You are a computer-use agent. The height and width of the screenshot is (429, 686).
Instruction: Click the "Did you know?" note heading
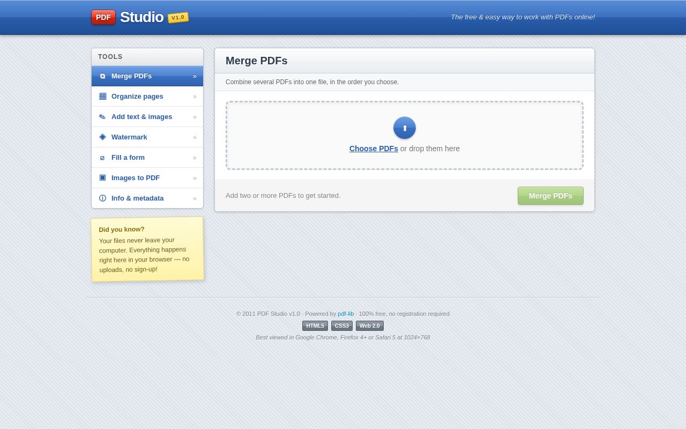point(122,230)
